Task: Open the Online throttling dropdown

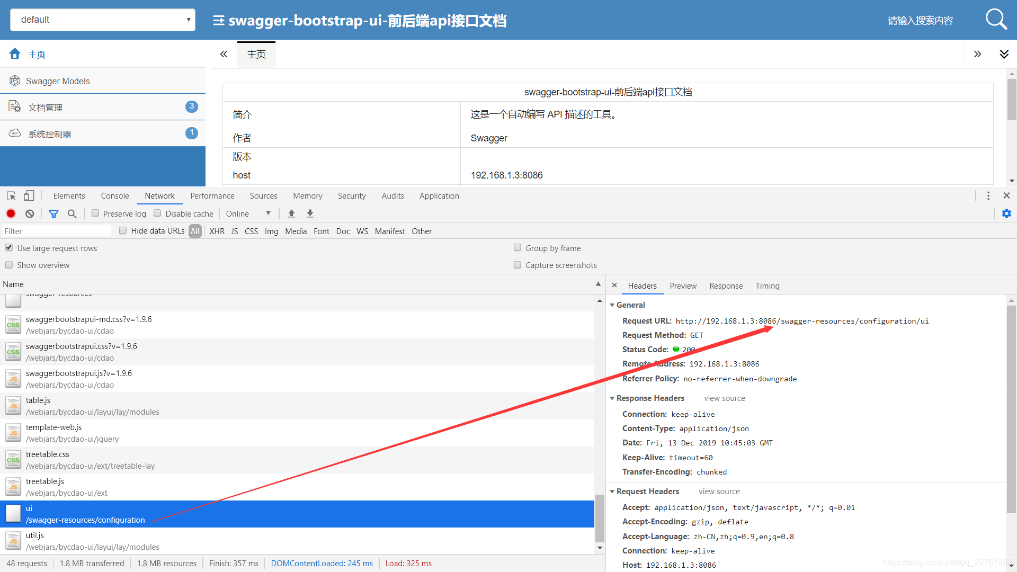Action: (x=248, y=213)
